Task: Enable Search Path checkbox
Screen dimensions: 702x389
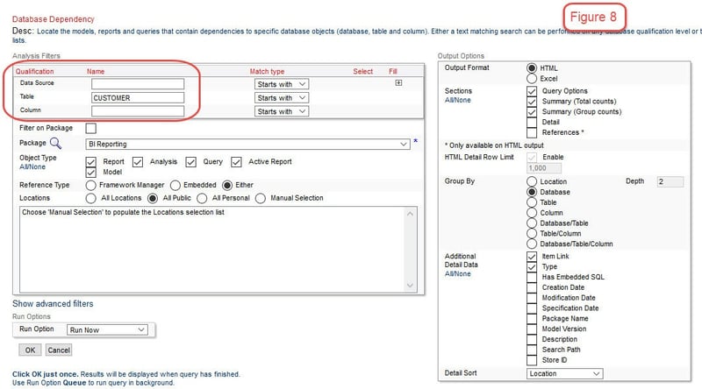Action: pyautogui.click(x=532, y=350)
